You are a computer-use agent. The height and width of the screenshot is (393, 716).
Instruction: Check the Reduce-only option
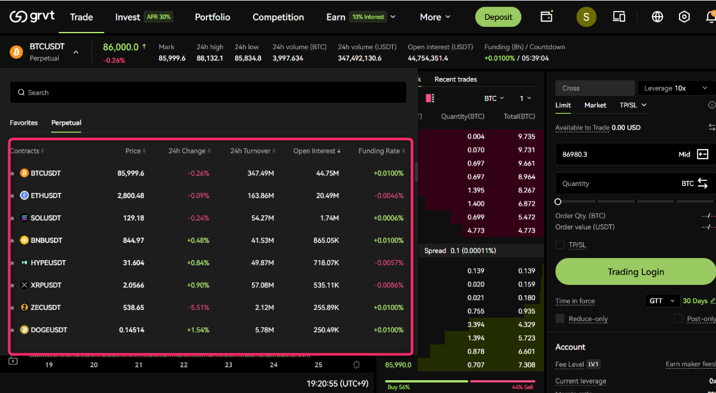tap(560, 318)
